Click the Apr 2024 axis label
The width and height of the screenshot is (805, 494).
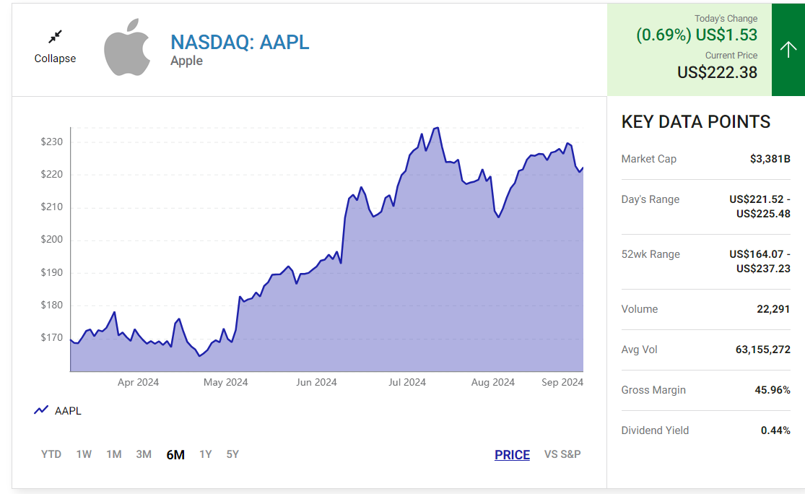pyautogui.click(x=138, y=383)
